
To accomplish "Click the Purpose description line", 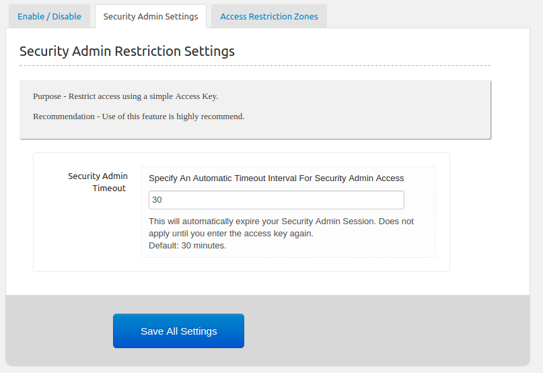I will click(x=125, y=96).
